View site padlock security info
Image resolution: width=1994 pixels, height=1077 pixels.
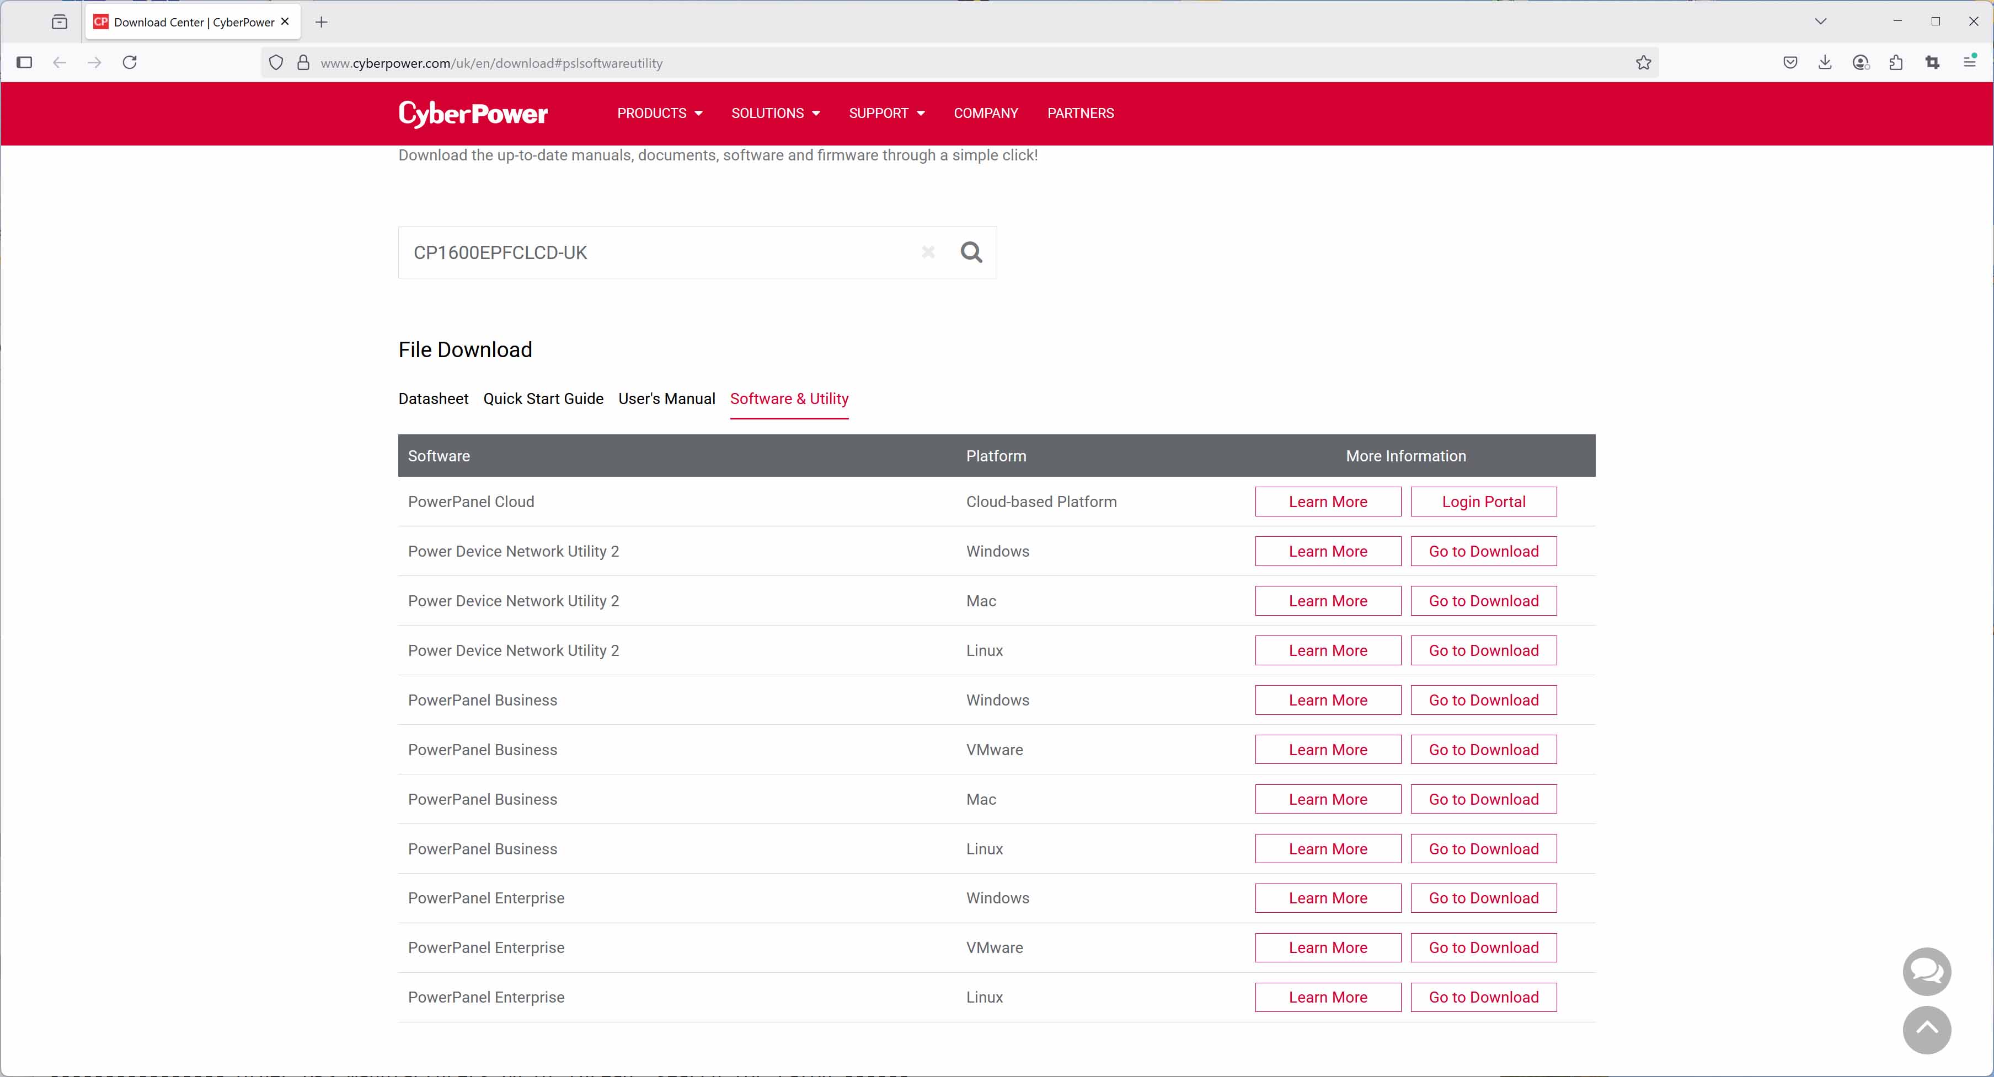[303, 63]
